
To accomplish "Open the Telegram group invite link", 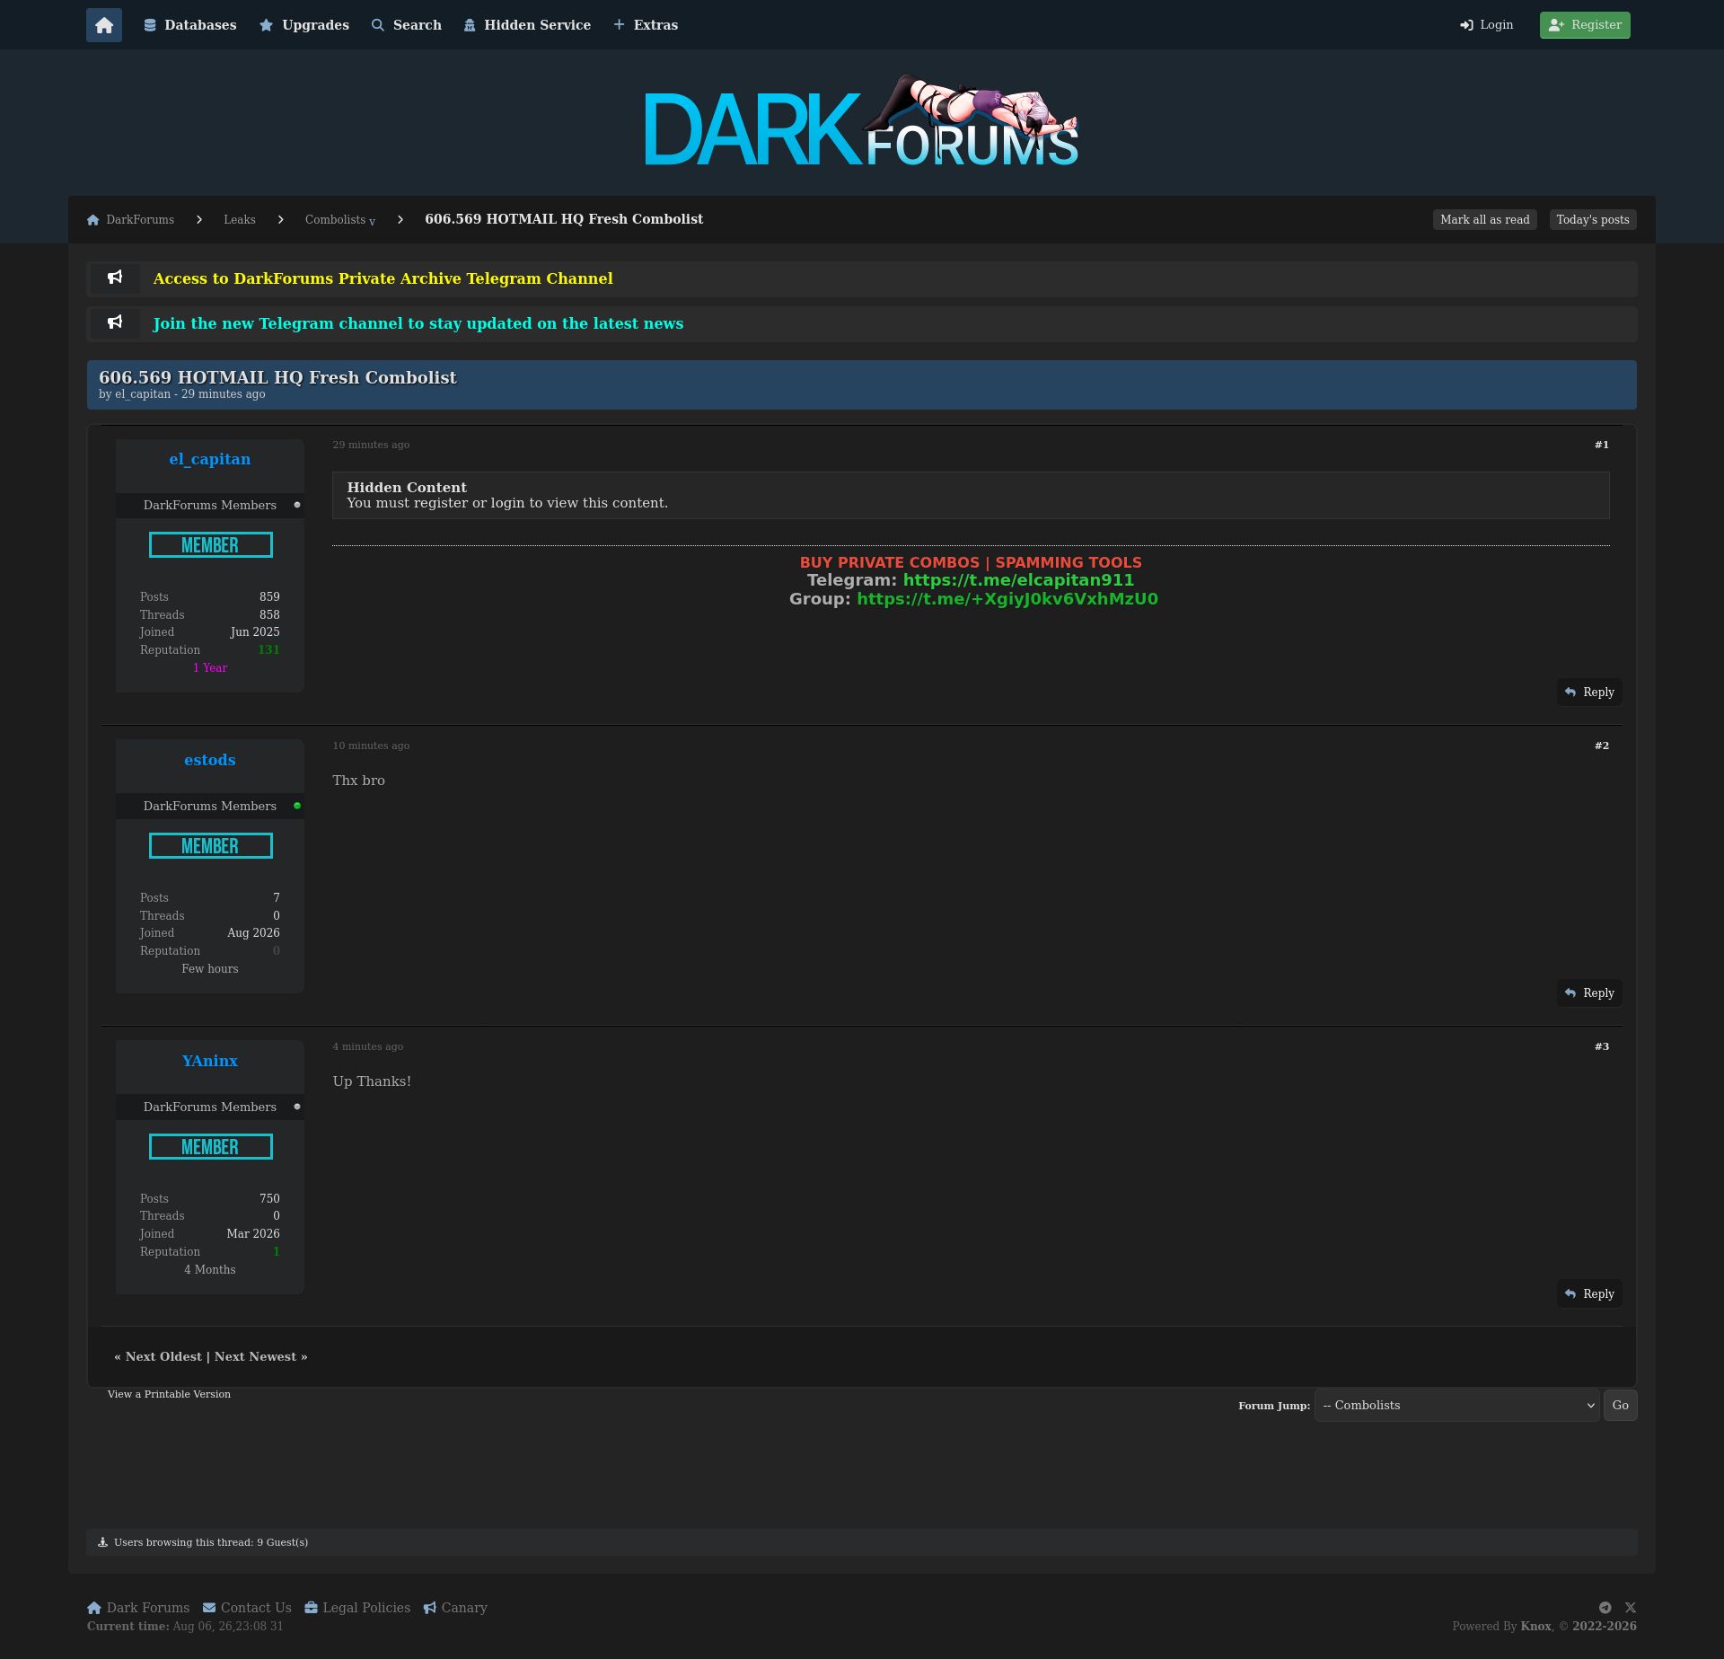I will tap(1007, 599).
